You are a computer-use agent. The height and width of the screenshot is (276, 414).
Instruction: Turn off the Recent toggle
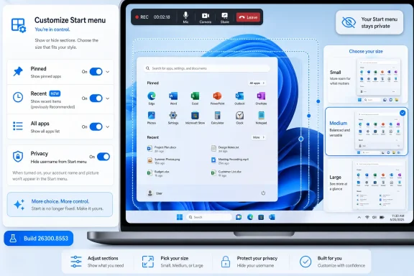[96, 98]
